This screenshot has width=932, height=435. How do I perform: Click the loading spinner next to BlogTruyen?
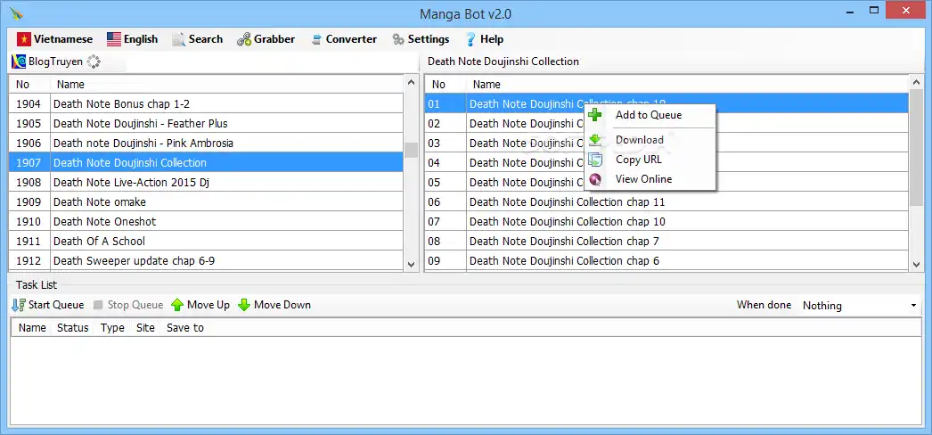[x=94, y=62]
